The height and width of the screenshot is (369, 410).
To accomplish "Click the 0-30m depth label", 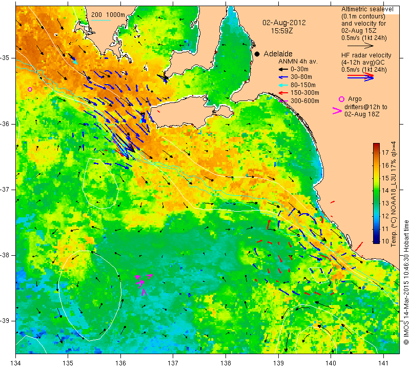I will (299, 69).
